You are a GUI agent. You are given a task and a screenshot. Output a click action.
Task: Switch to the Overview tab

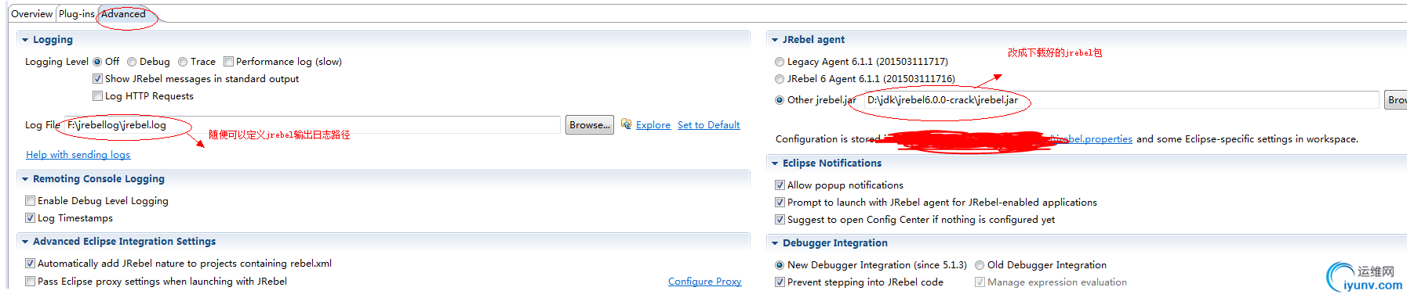[32, 14]
